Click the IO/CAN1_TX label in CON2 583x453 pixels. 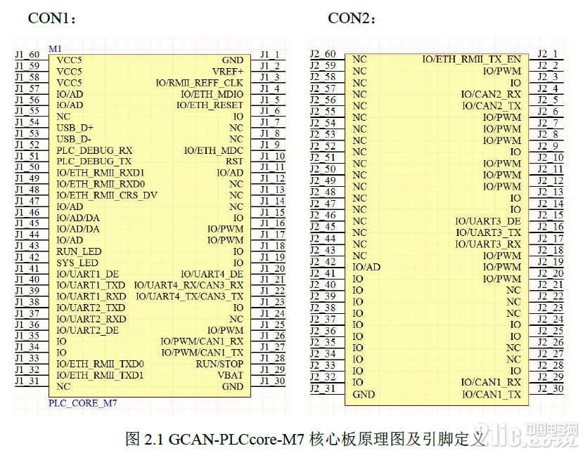pyautogui.click(x=492, y=394)
